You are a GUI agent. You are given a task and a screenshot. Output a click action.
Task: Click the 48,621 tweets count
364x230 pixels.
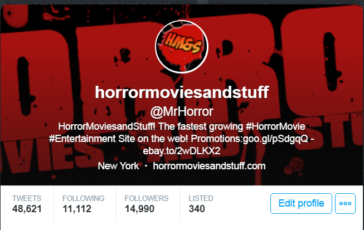point(27,209)
